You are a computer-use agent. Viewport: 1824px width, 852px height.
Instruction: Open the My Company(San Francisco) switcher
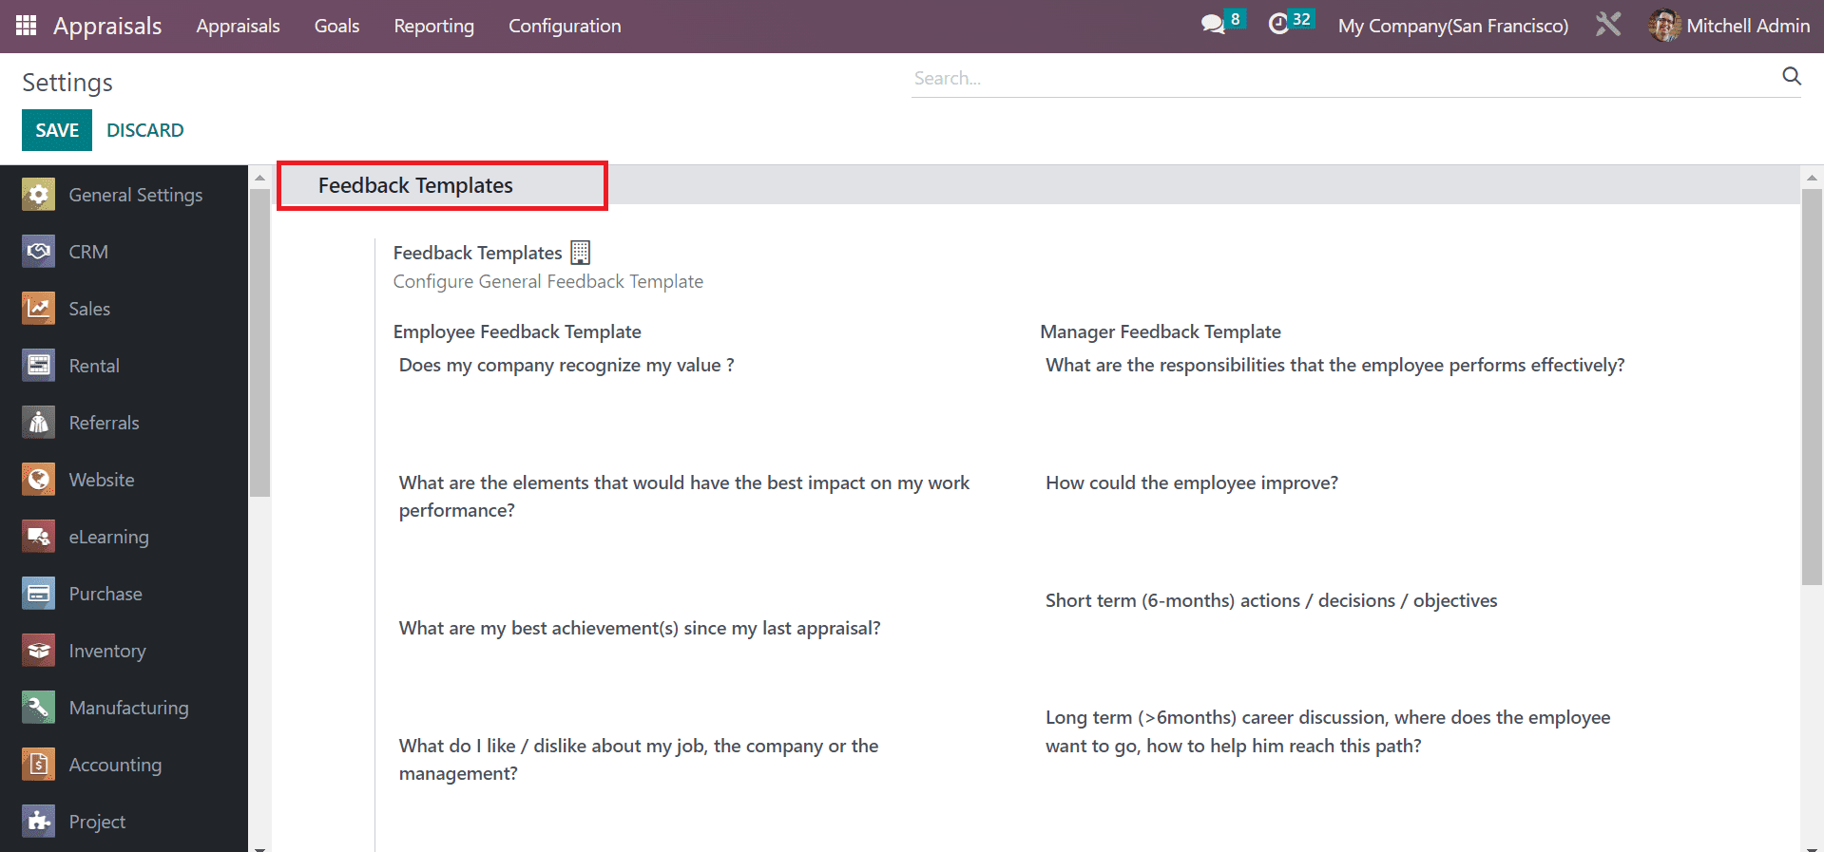(x=1452, y=26)
